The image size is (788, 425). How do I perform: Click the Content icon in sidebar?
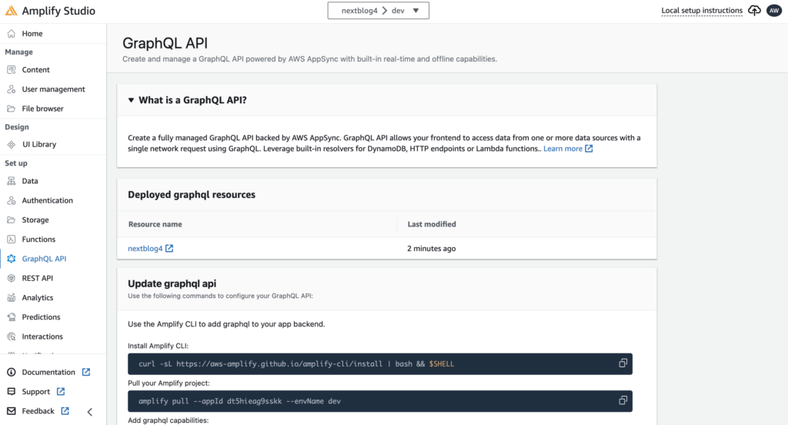11,70
